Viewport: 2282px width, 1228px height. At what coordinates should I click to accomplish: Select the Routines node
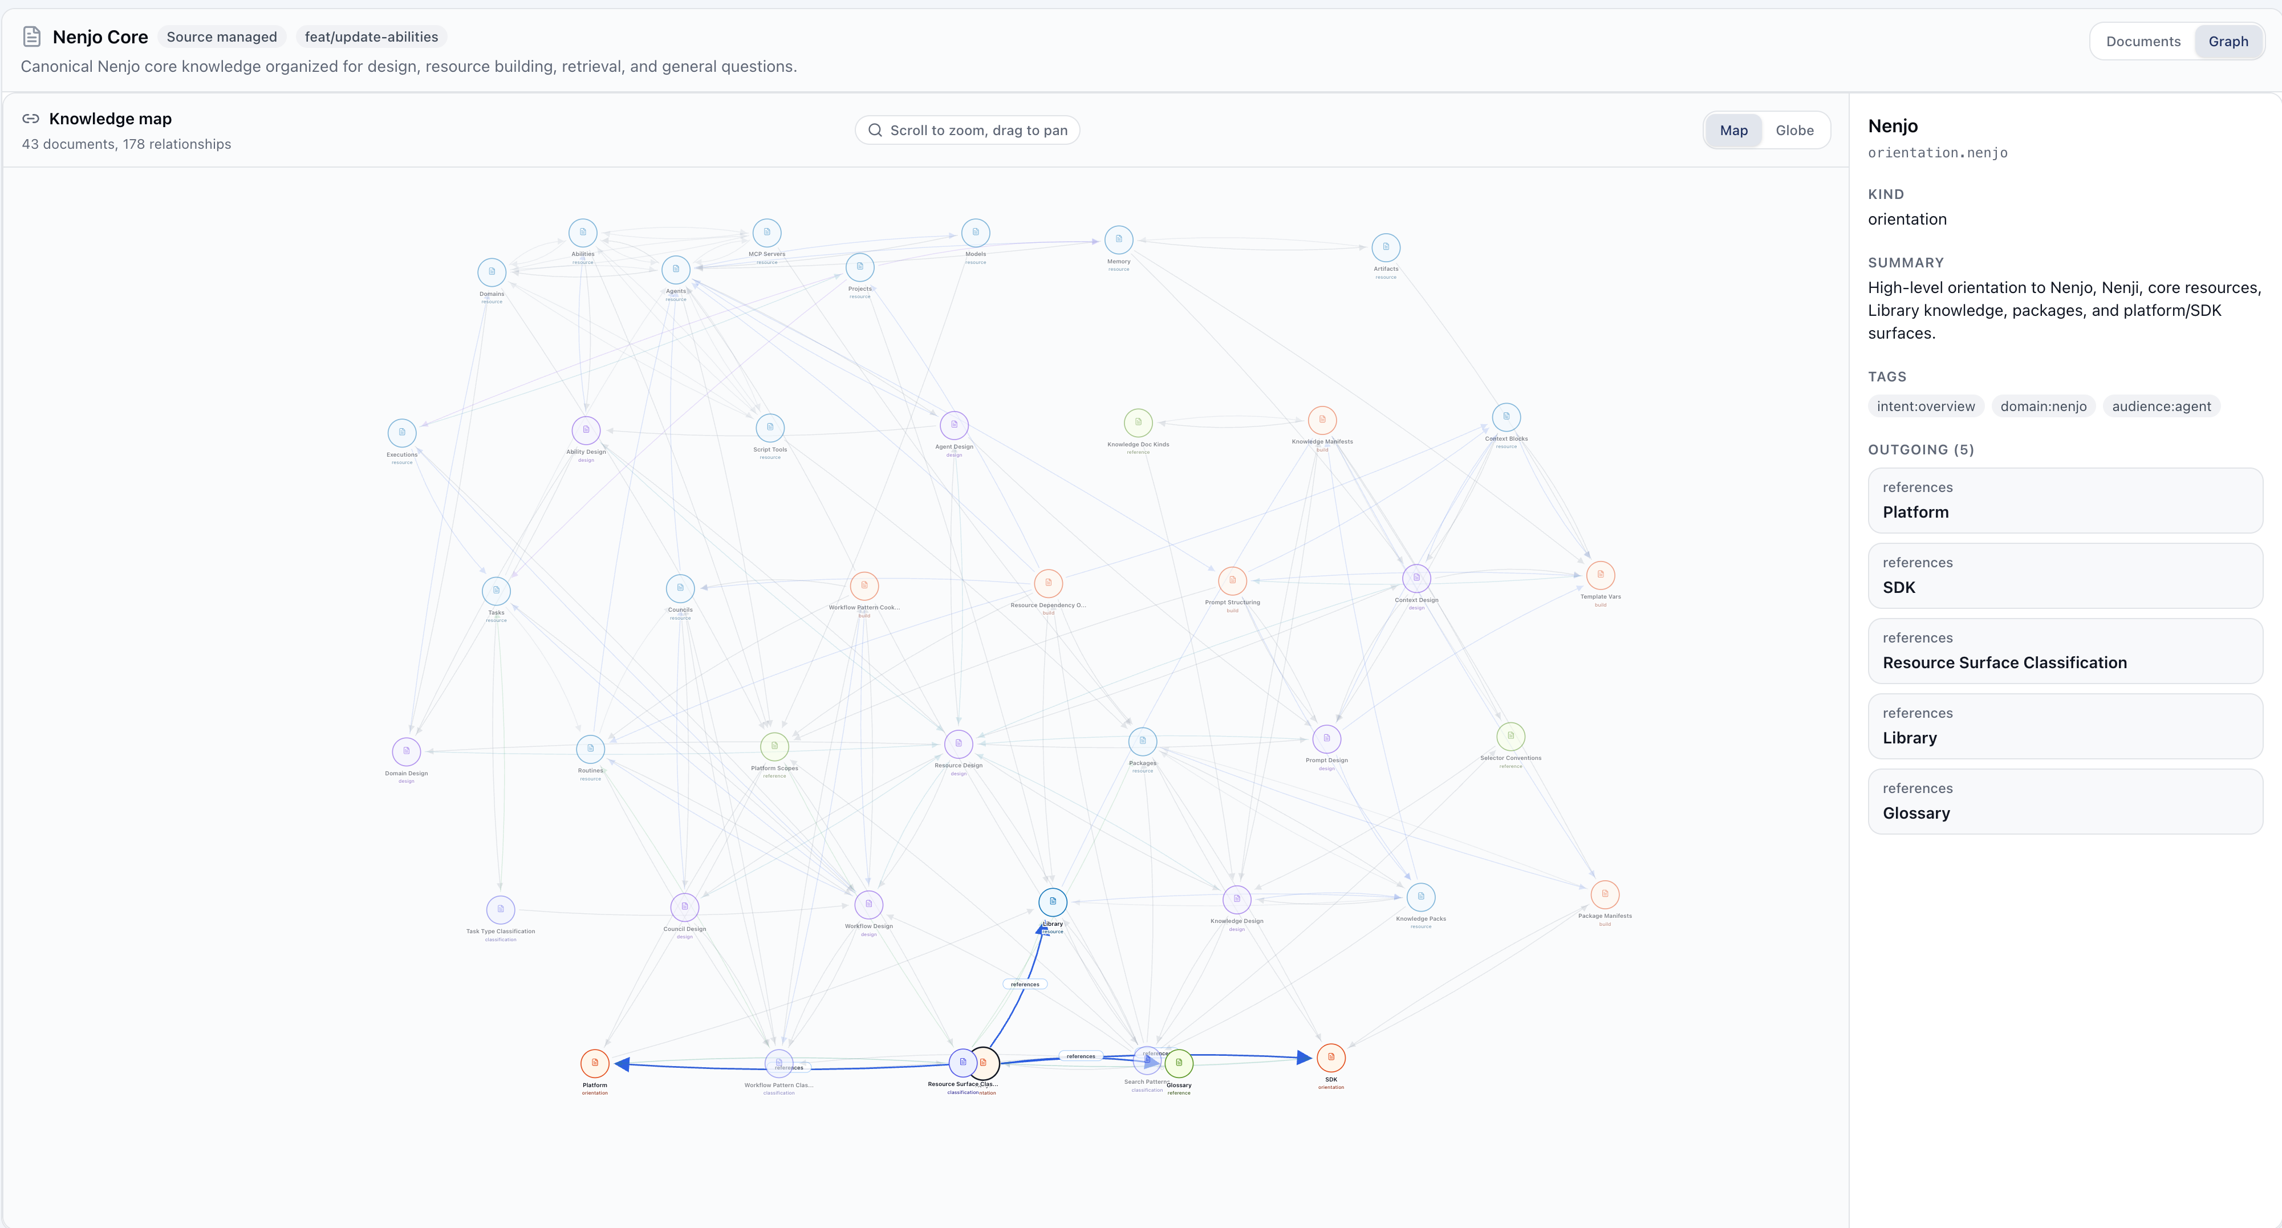click(x=591, y=749)
